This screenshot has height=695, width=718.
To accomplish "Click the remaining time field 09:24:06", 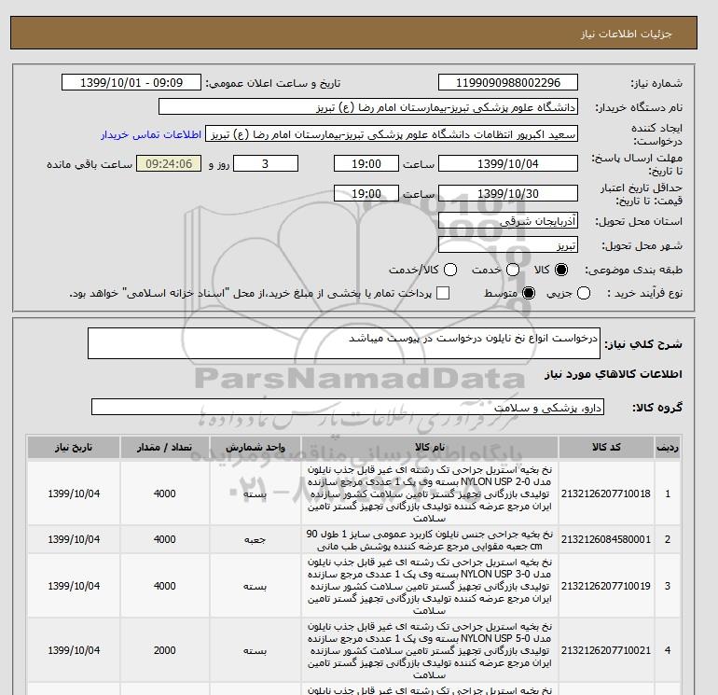I will coord(169,163).
